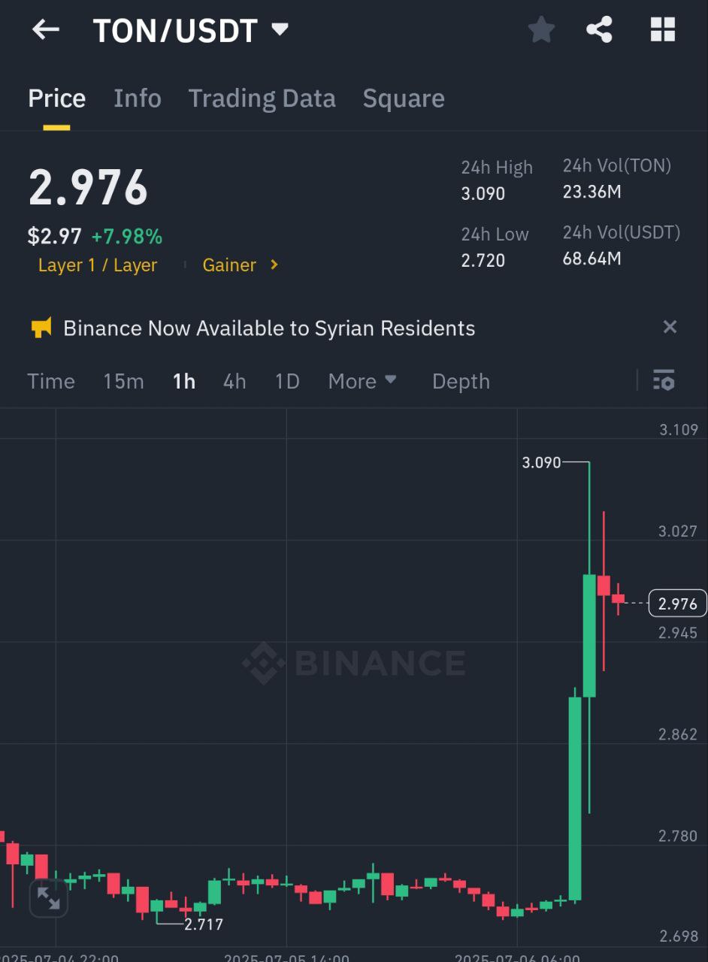This screenshot has height=962, width=708.
Task: Expand chart to fullscreen with arrows icon
Action: pyautogui.click(x=48, y=898)
